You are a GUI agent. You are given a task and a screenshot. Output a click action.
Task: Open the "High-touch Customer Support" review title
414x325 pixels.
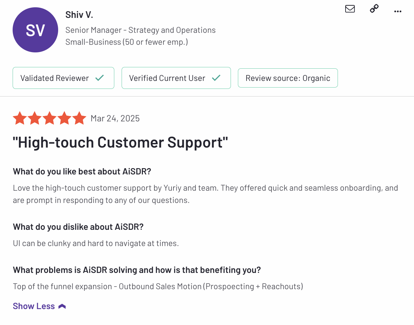[120, 143]
